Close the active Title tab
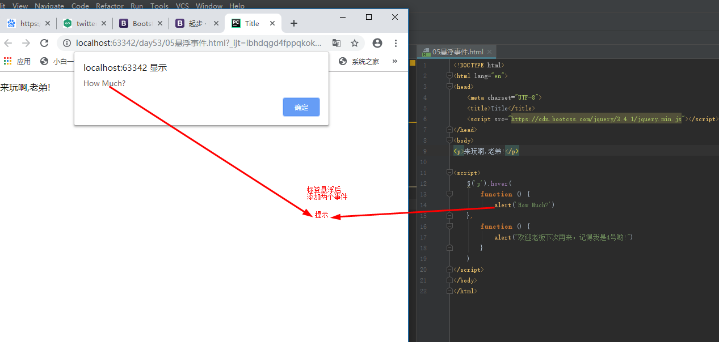Image resolution: width=719 pixels, height=342 pixels. [272, 23]
